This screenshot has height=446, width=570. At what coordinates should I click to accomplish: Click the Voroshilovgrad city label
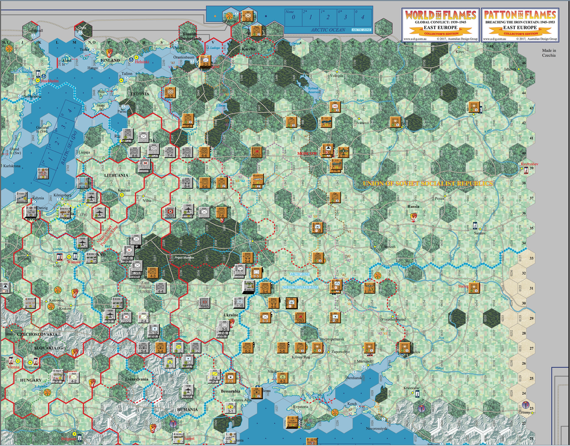pyautogui.click(x=394, y=319)
